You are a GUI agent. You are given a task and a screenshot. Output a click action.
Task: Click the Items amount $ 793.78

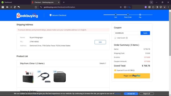click(x=147, y=49)
